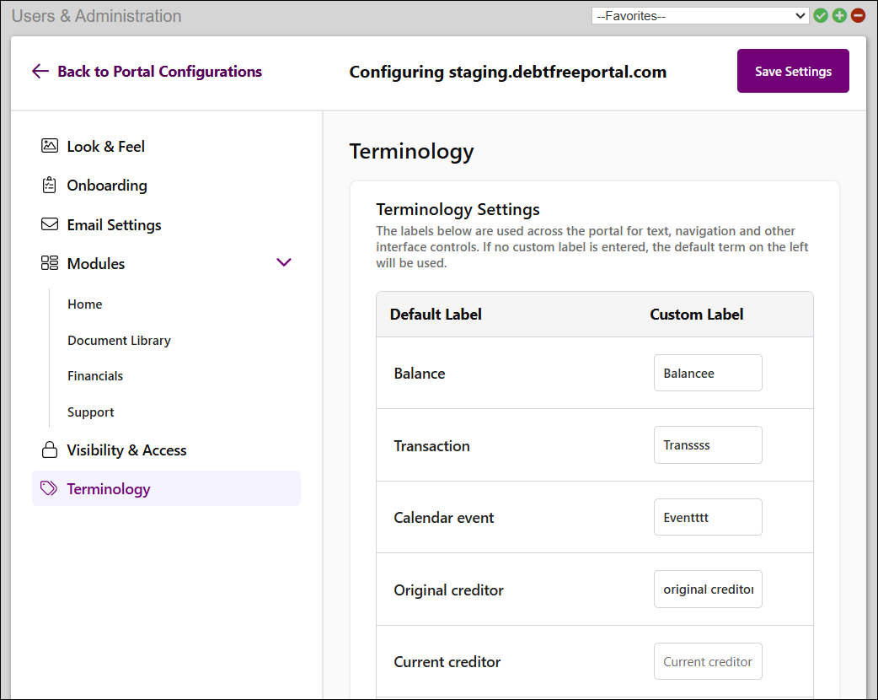Click the green checkmark favorites icon

click(x=821, y=15)
